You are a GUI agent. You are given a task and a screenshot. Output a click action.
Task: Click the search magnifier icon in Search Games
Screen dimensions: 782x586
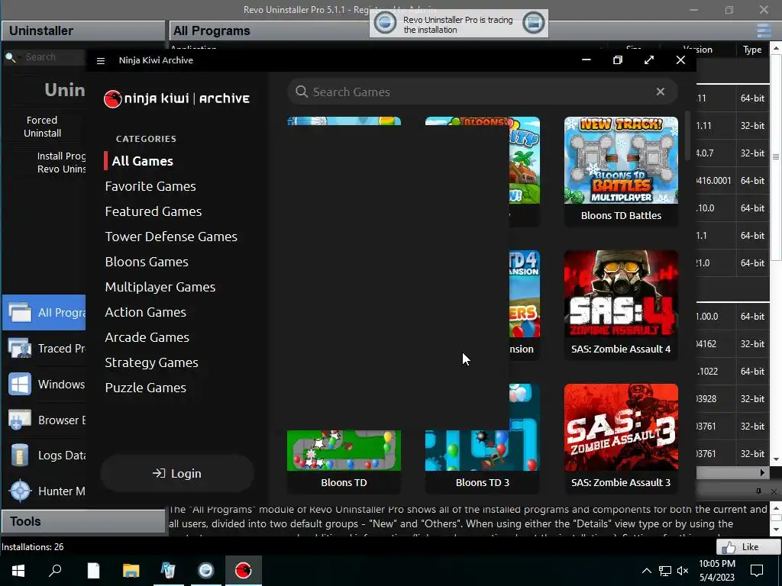pyautogui.click(x=301, y=92)
